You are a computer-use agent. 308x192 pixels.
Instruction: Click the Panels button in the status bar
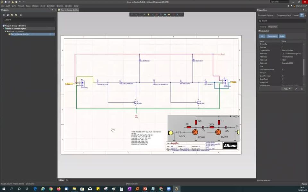pyautogui.click(x=304, y=184)
